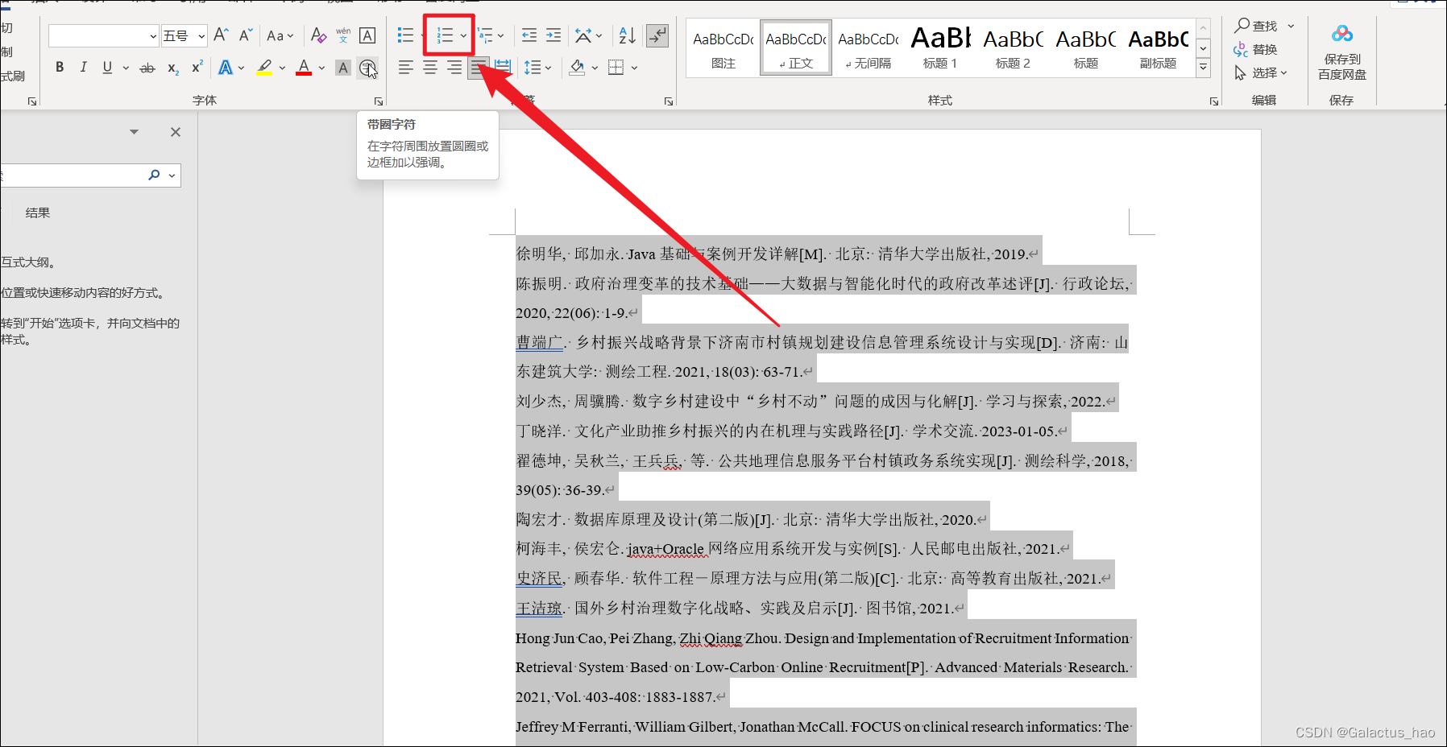The height and width of the screenshot is (747, 1447).
Task: Toggle bold formatting
Action: click(60, 68)
